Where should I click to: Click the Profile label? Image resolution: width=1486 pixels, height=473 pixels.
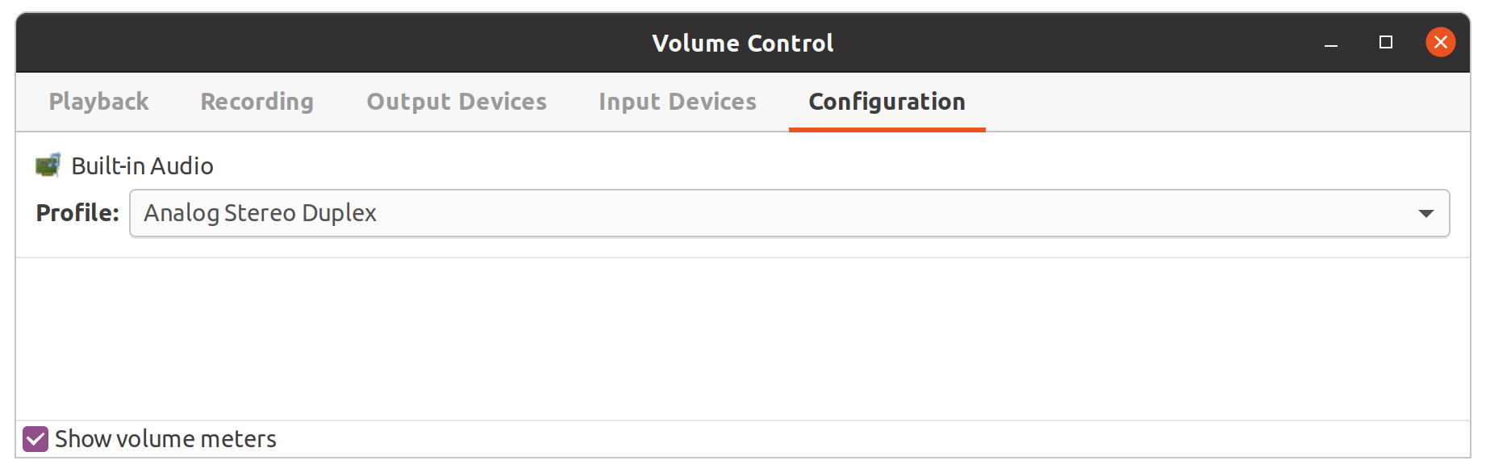click(77, 213)
